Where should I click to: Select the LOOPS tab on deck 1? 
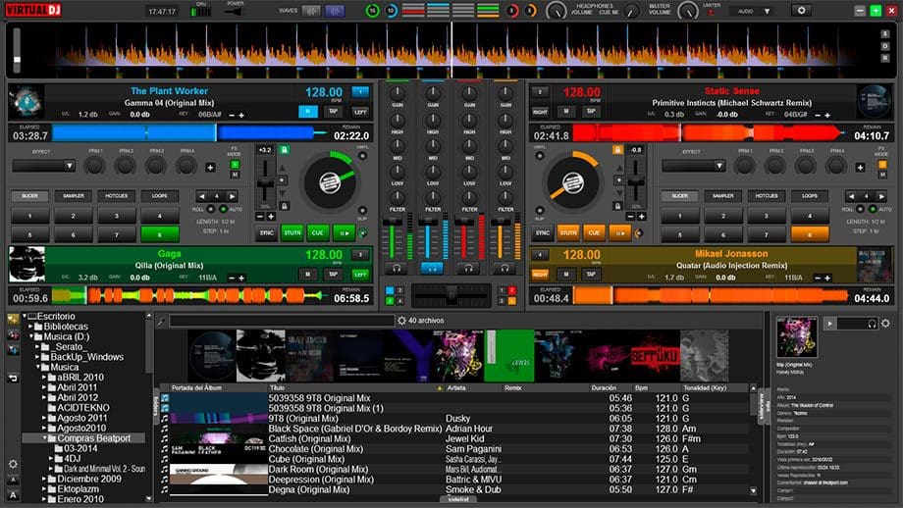point(160,196)
